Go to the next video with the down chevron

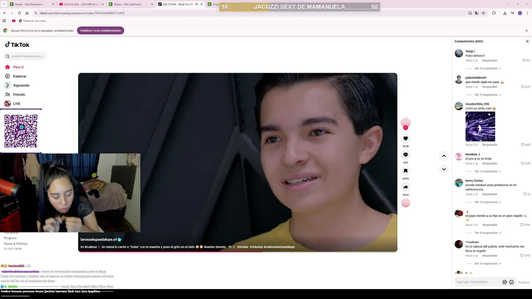[x=444, y=169]
